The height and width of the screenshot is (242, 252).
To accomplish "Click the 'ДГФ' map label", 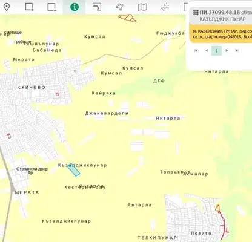I will point(159,81).
